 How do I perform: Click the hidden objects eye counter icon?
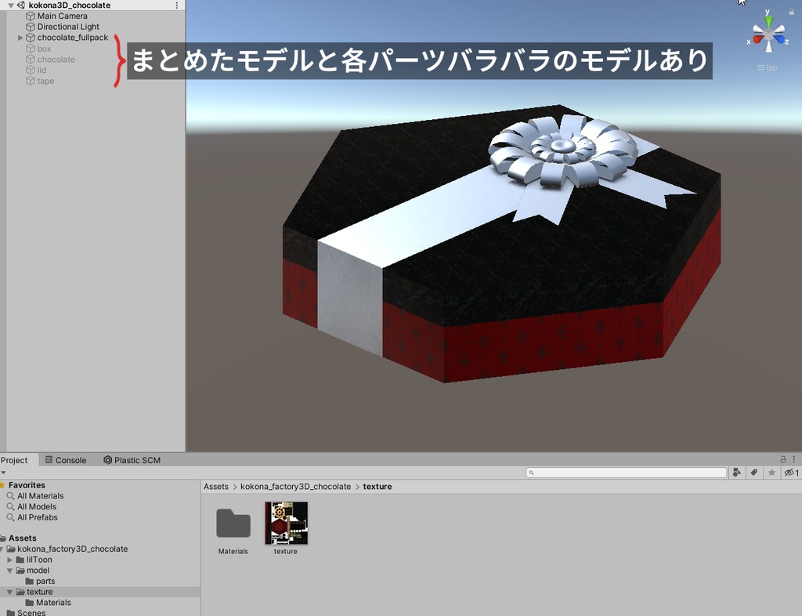click(x=788, y=472)
